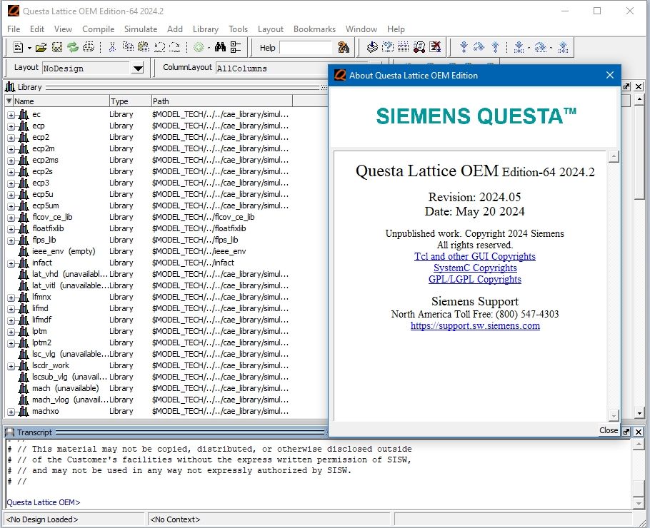The height and width of the screenshot is (528, 650).
Task: Click the Save diskette toolbar icon
Action: pos(57,48)
